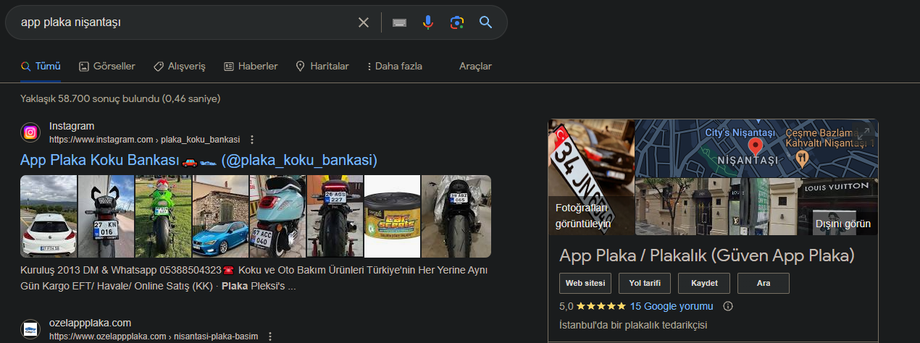Image resolution: width=920 pixels, height=343 pixels.
Task: Click the App Plaka / Plakalık panel title
Action: (x=707, y=255)
